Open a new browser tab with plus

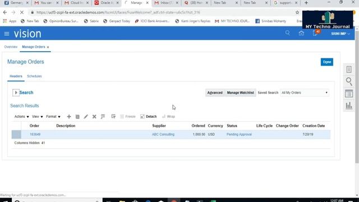[306, 3]
